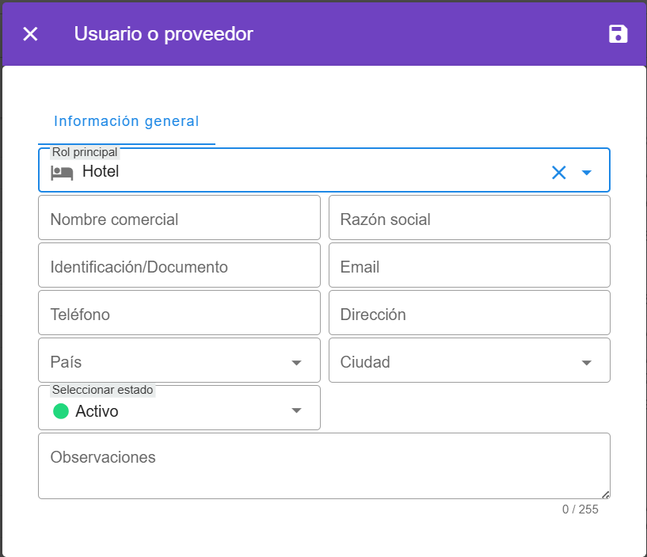This screenshot has height=557, width=647.
Task: Open the Ciudad dropdown
Action: (587, 362)
